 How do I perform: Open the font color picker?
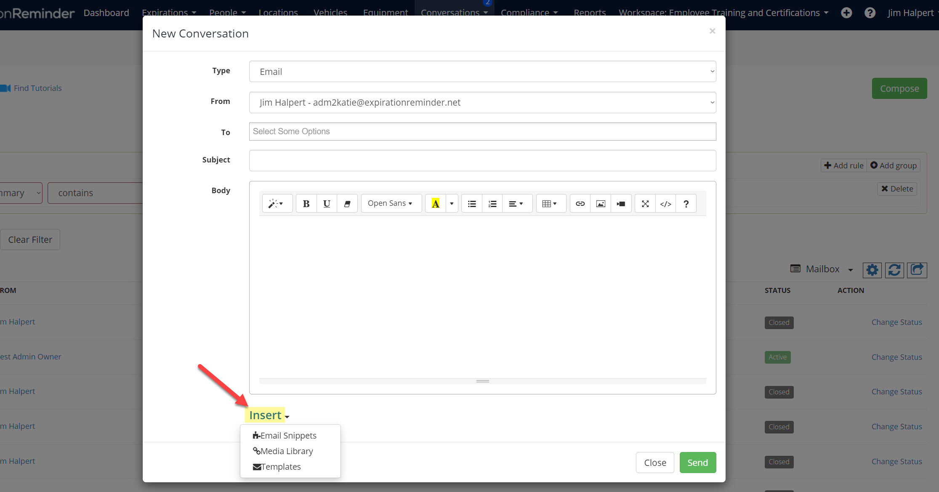point(436,203)
